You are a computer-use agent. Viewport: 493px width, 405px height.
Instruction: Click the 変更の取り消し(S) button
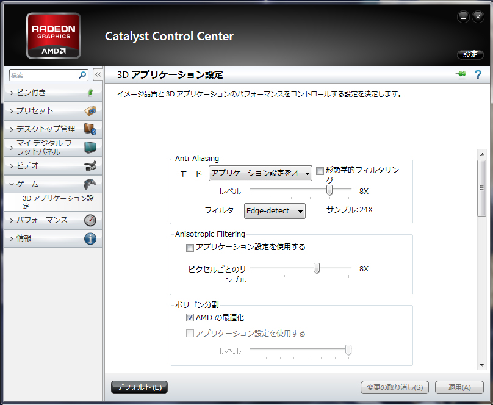[x=395, y=387]
